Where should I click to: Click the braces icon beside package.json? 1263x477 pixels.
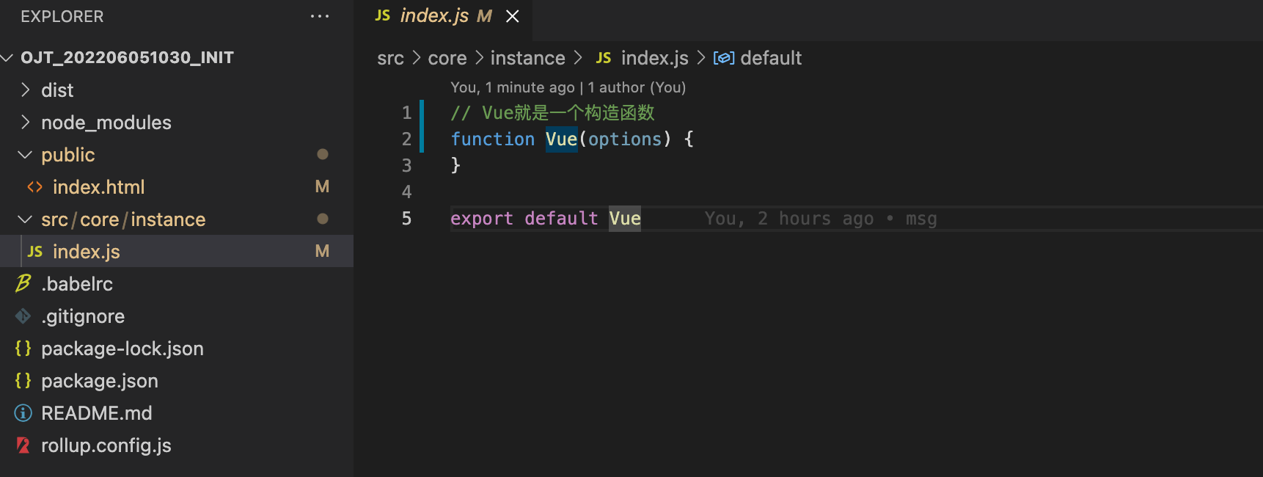[23, 380]
